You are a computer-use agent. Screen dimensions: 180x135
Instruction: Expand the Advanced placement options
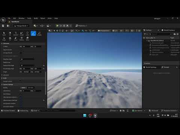tap(2, 75)
